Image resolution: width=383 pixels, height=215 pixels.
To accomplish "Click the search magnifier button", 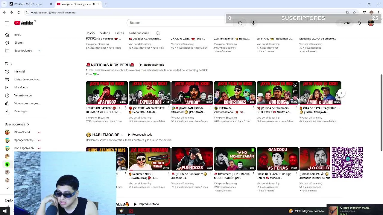I will click(240, 23).
